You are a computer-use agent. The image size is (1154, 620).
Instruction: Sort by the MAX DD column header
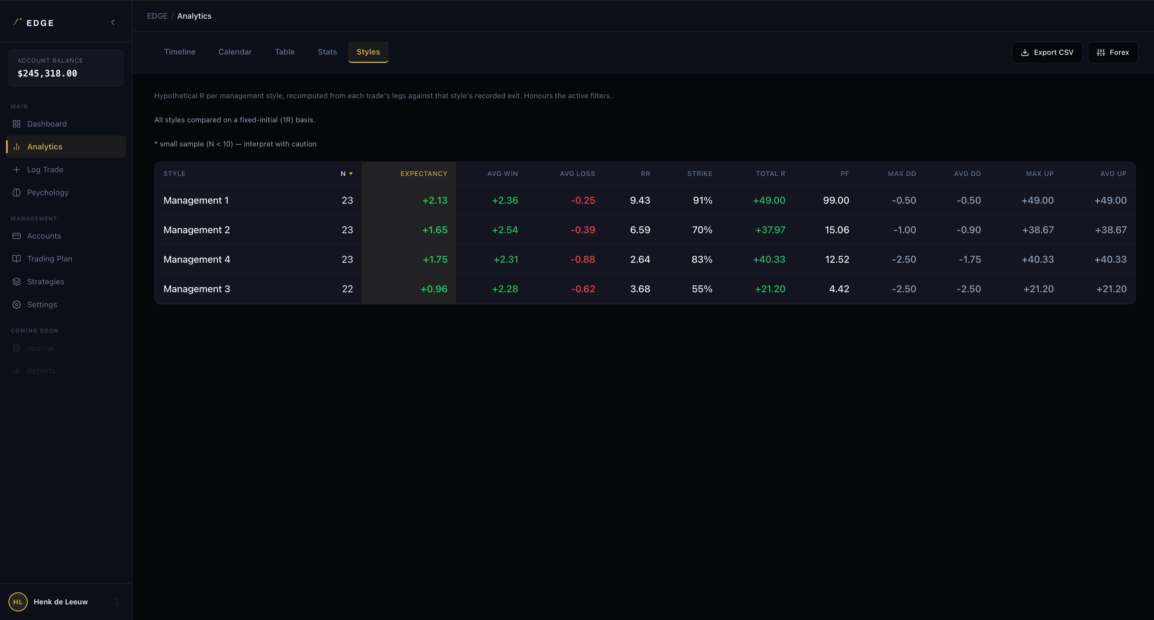[x=902, y=174]
